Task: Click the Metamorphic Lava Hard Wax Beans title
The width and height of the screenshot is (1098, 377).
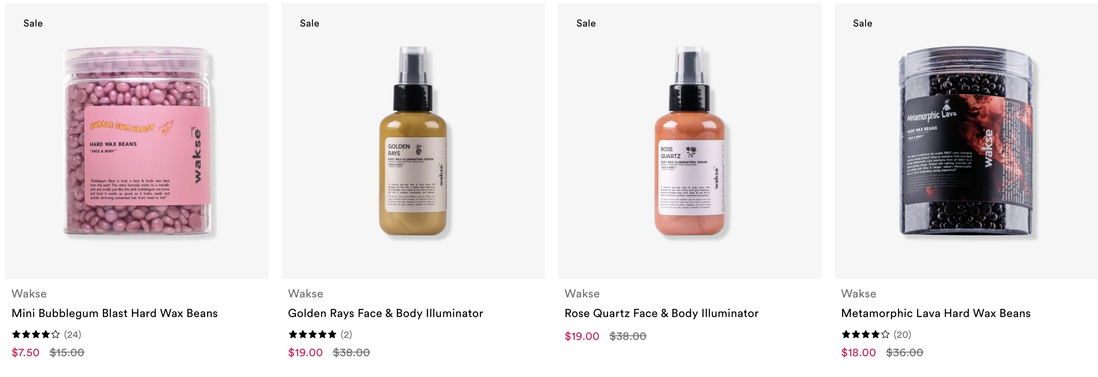Action: pyautogui.click(x=936, y=313)
